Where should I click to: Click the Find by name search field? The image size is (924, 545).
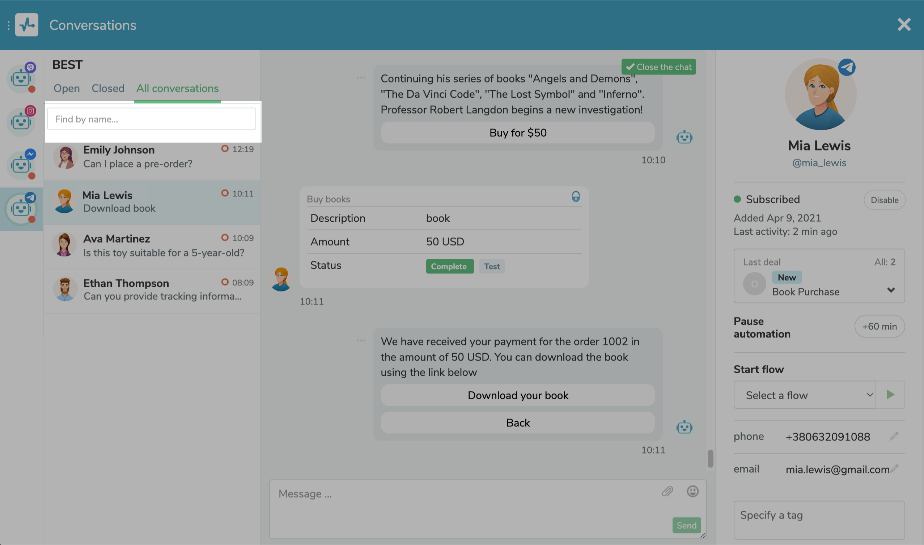(151, 119)
